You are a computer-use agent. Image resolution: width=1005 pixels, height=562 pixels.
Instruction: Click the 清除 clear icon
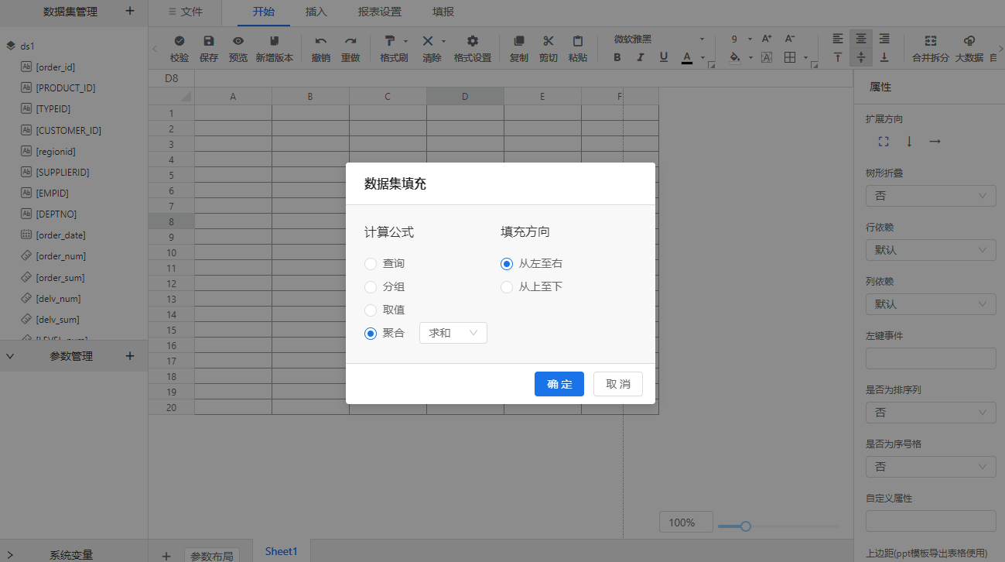(x=428, y=41)
